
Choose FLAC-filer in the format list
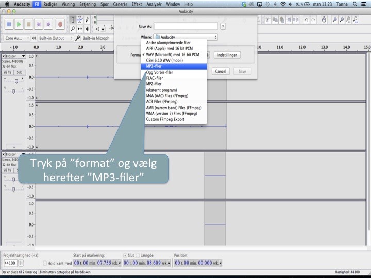174,78
